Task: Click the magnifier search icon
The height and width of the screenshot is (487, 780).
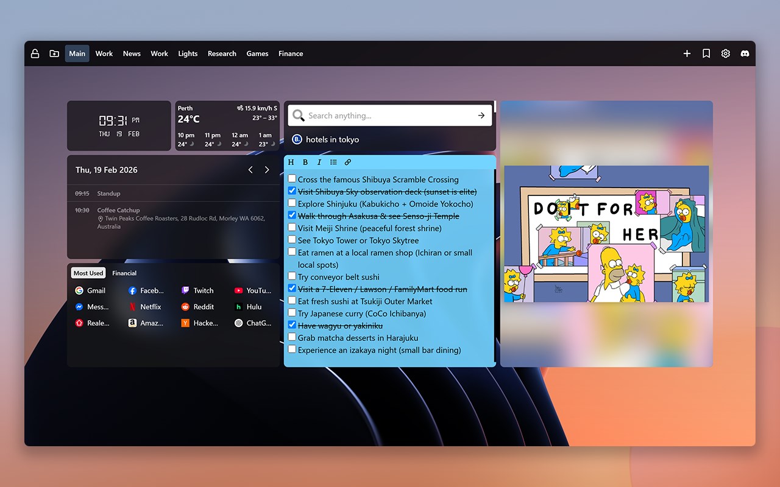Action: [x=298, y=115]
